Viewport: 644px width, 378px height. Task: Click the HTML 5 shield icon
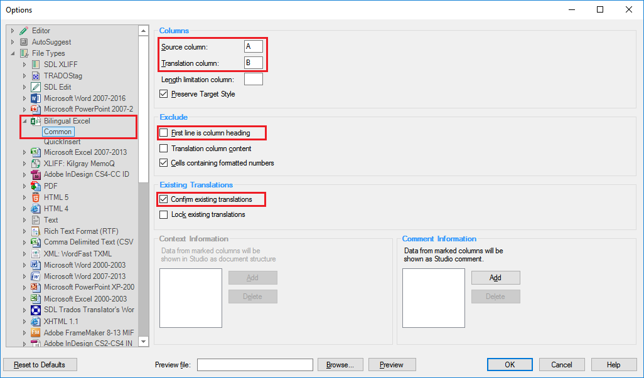pyautogui.click(x=36, y=197)
